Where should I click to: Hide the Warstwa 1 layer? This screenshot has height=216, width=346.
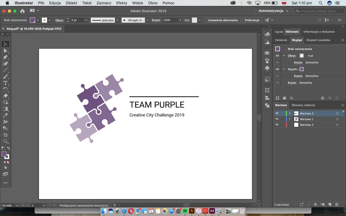[x=277, y=119]
